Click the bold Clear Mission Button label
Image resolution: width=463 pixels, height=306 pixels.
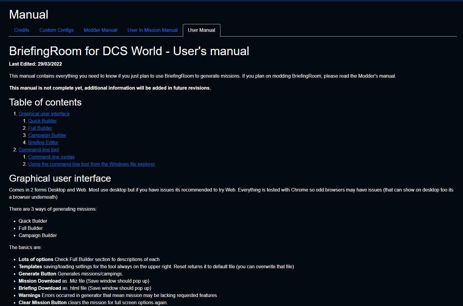(x=42, y=303)
